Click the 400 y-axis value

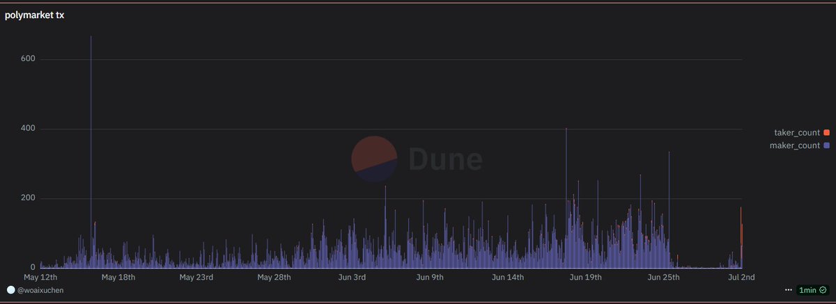[28, 129]
